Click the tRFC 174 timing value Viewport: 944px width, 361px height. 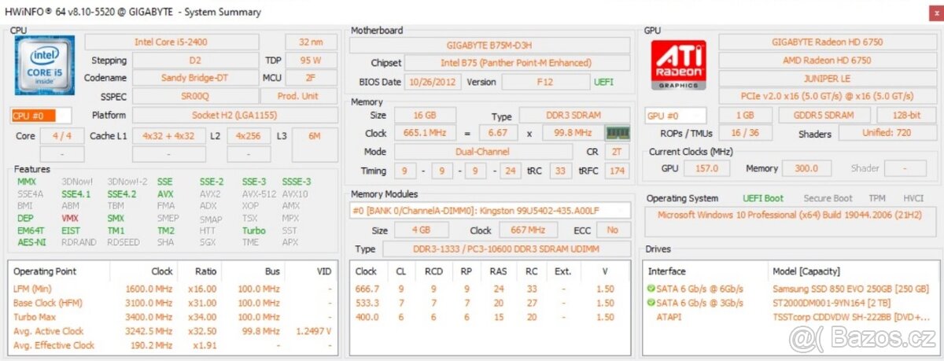pyautogui.click(x=618, y=171)
